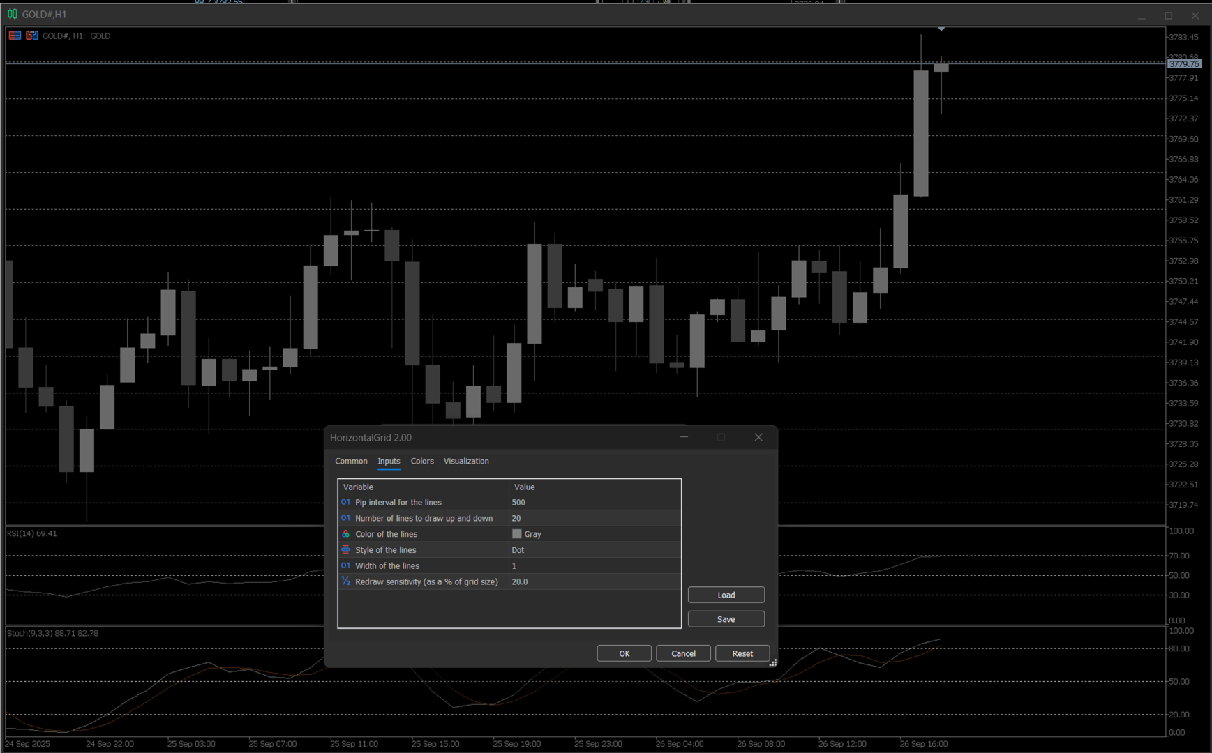
Task: Confirm the dialog with OK
Action: [x=624, y=653]
